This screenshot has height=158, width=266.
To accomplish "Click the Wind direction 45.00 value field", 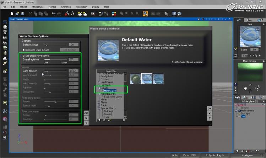I will pyautogui.click(x=74, y=71).
